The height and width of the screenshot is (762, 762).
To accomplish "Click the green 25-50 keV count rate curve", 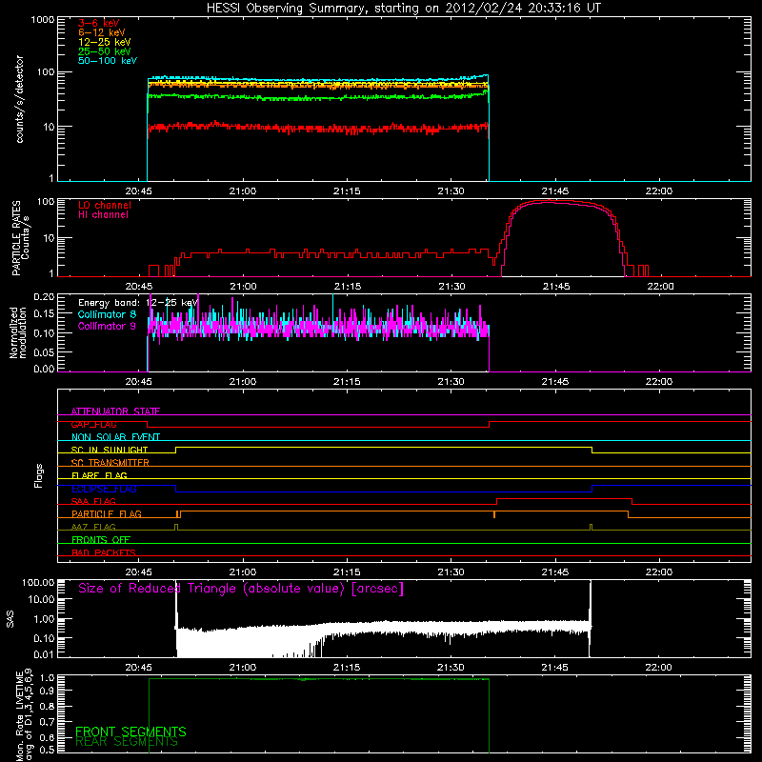I will pos(318,97).
